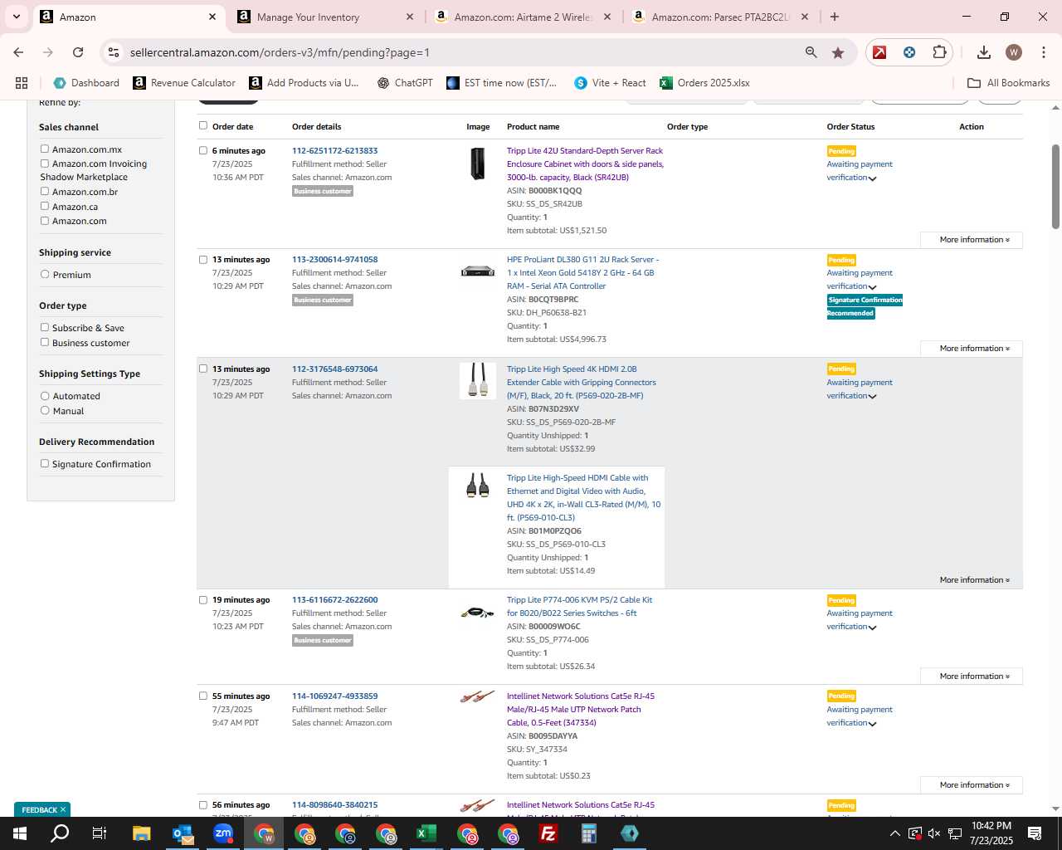Open HPE ProLiant DL380 G11 product link
The width and height of the screenshot is (1062, 850).
coord(583,273)
